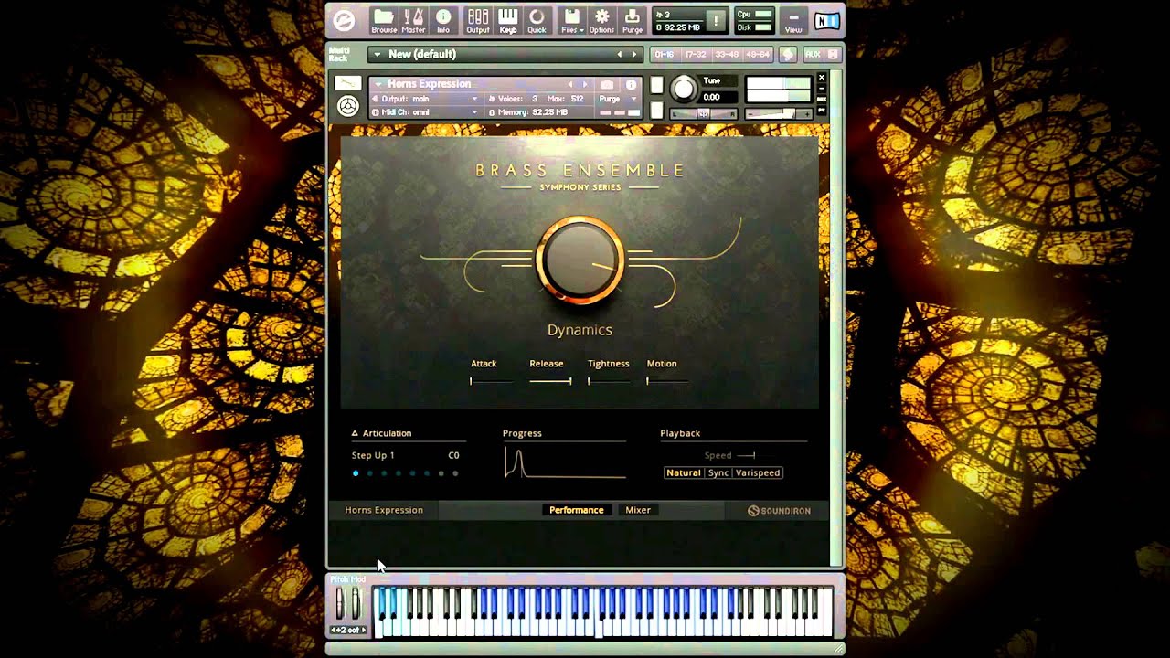
Task: Load next instrument with header right arrow
Action: tap(585, 84)
